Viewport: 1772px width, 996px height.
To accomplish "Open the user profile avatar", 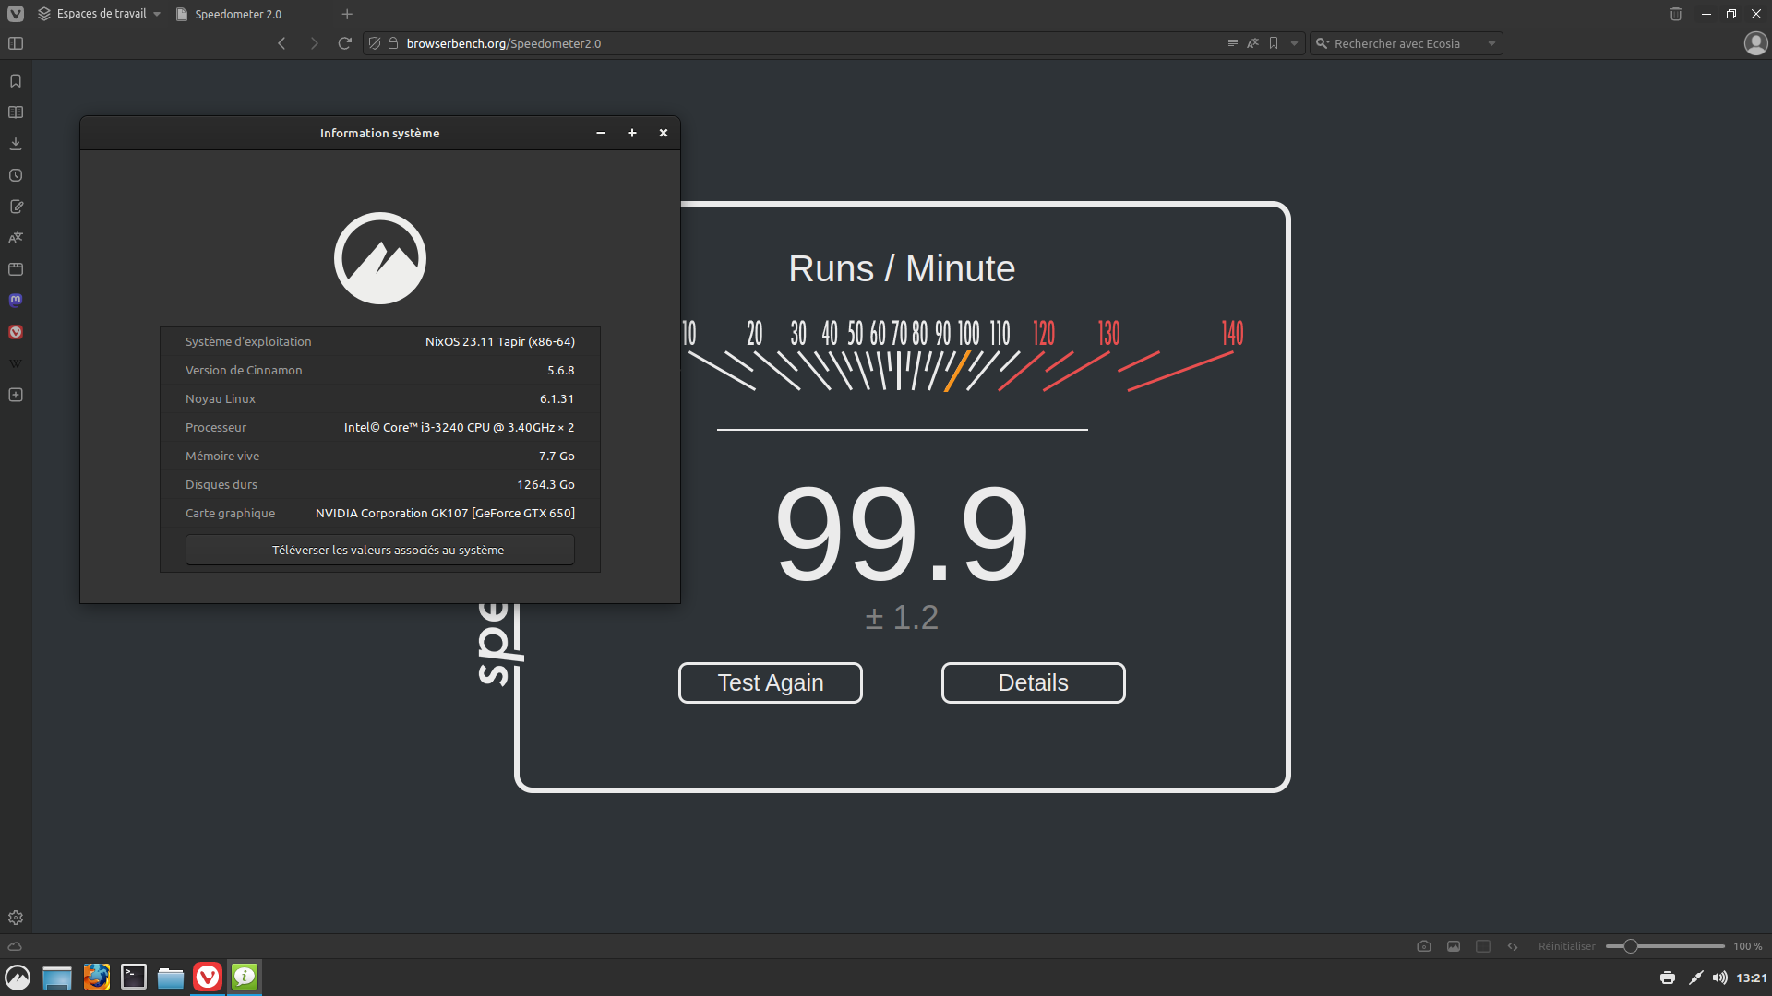I will click(1755, 43).
